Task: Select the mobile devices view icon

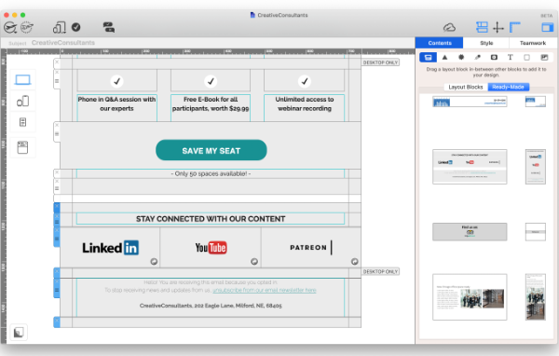Action: pos(22,102)
